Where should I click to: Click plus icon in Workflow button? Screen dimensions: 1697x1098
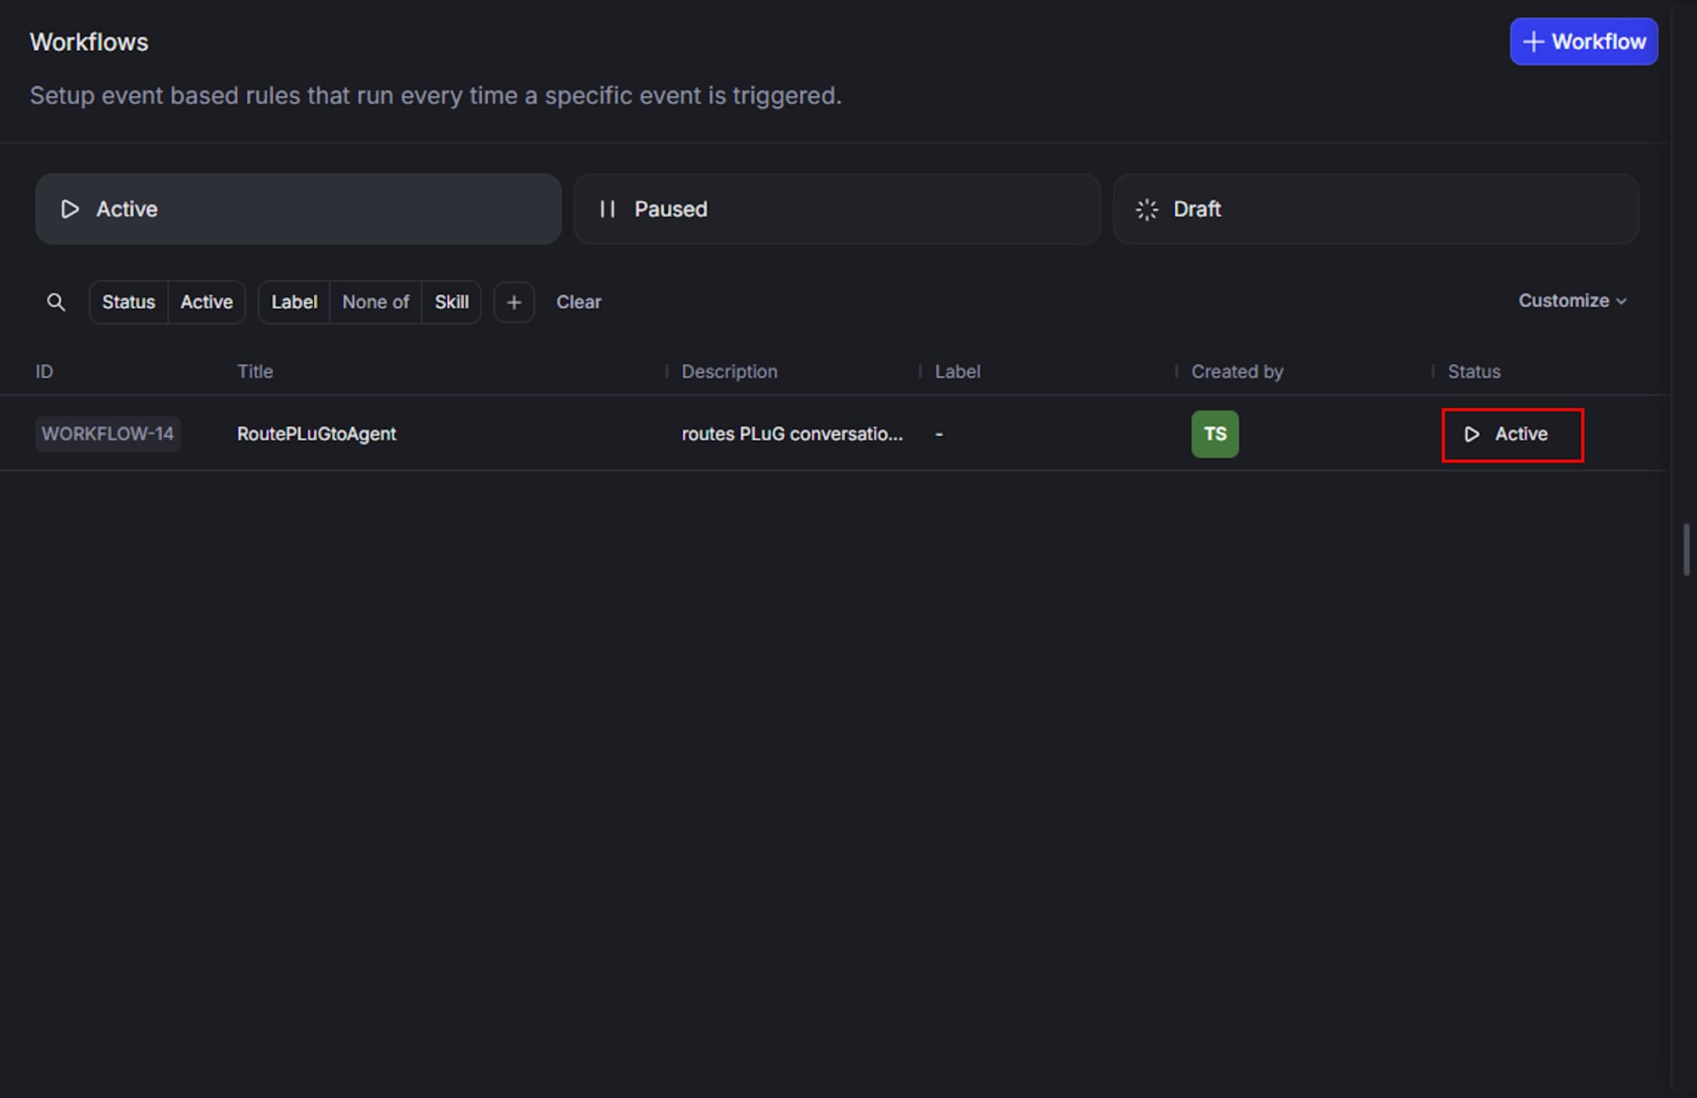(1533, 42)
